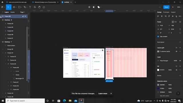
Task: Click the Align vertical centers icon
Action: coord(173,16)
